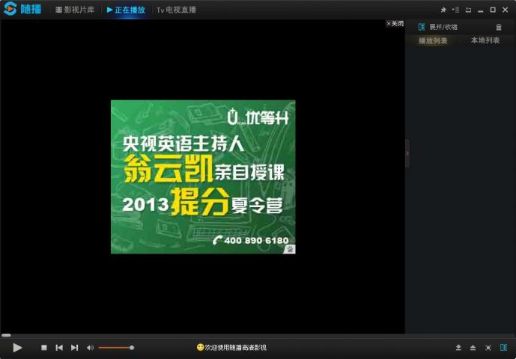Viewport: 516px width, 359px height.
Task: Click the download arrow icon
Action: coord(458,348)
